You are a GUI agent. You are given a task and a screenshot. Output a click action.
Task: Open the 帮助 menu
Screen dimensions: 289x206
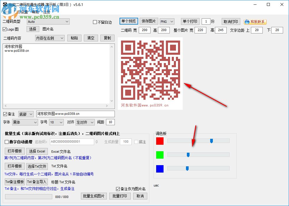click(35, 12)
